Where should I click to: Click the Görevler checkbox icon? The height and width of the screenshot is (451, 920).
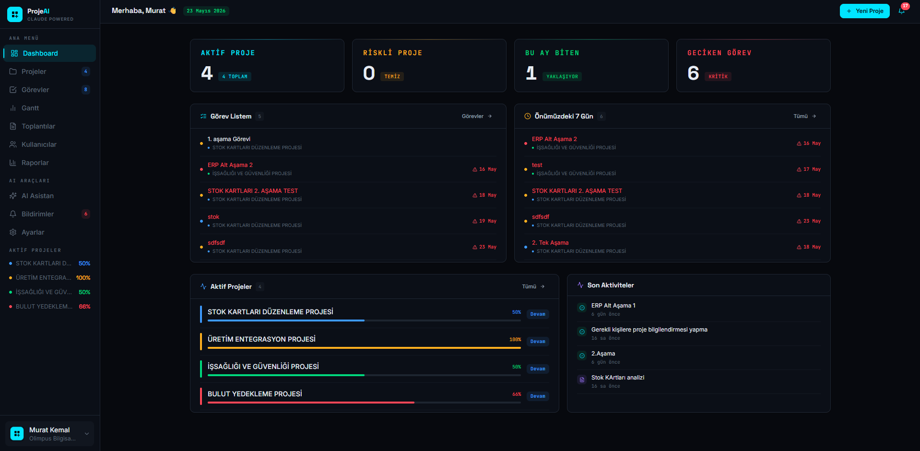point(13,90)
